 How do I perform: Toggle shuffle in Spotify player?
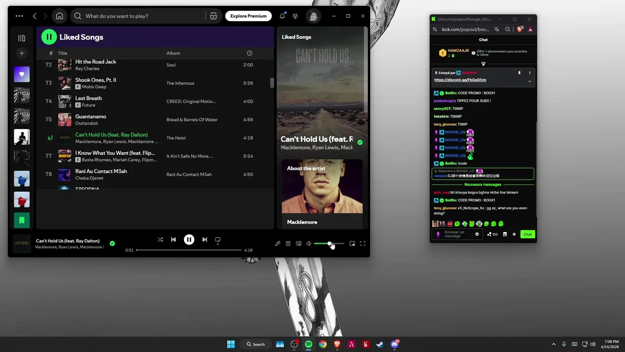(160, 240)
